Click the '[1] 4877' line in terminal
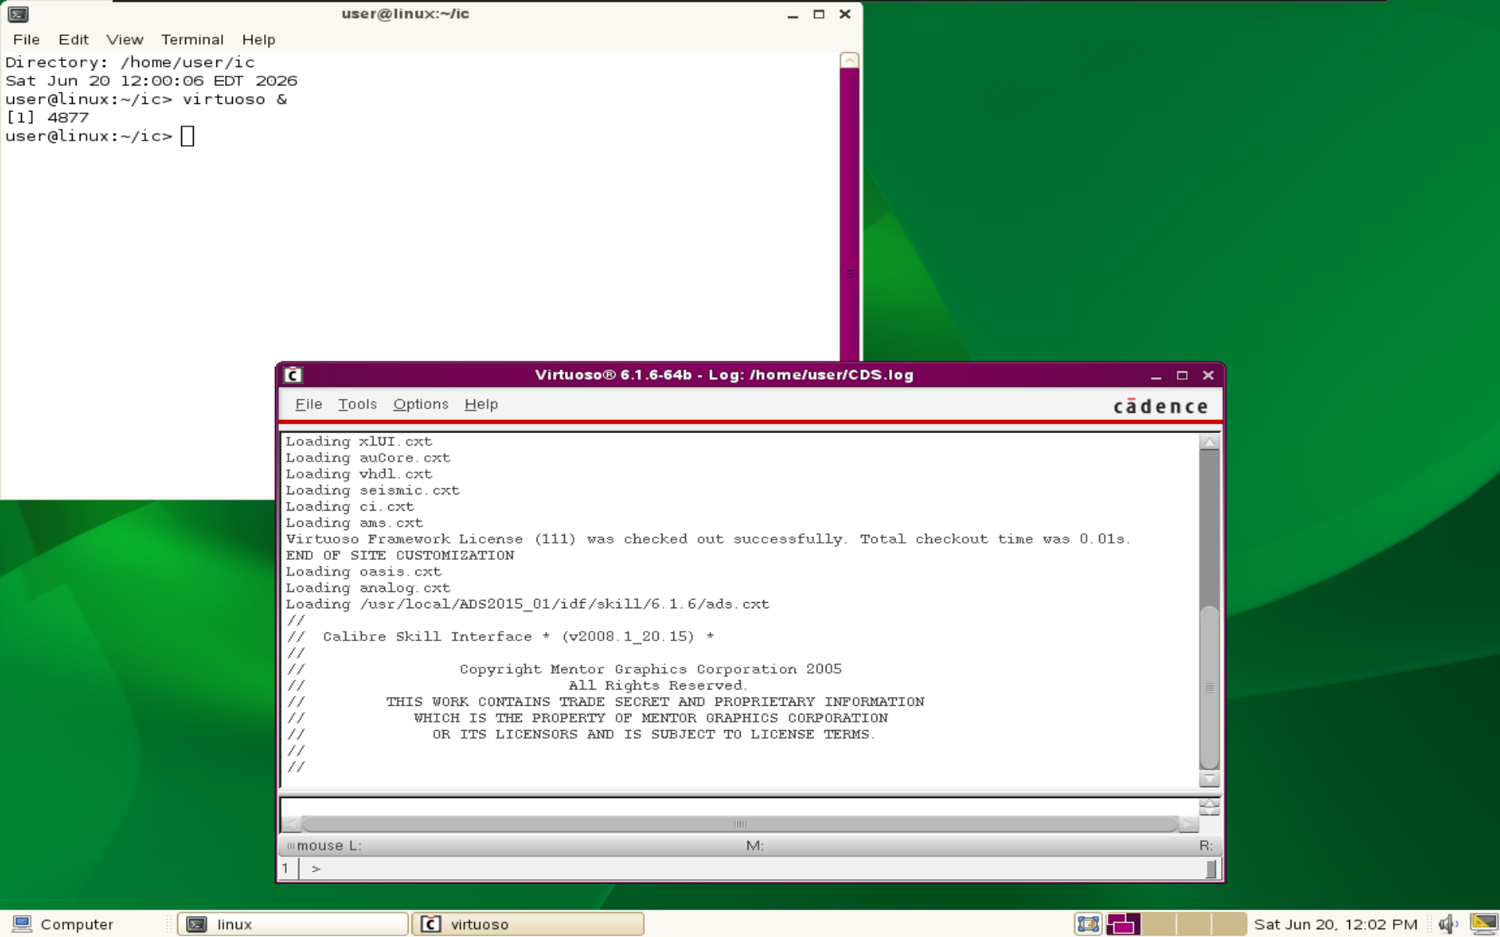1500x937 pixels. (x=47, y=117)
